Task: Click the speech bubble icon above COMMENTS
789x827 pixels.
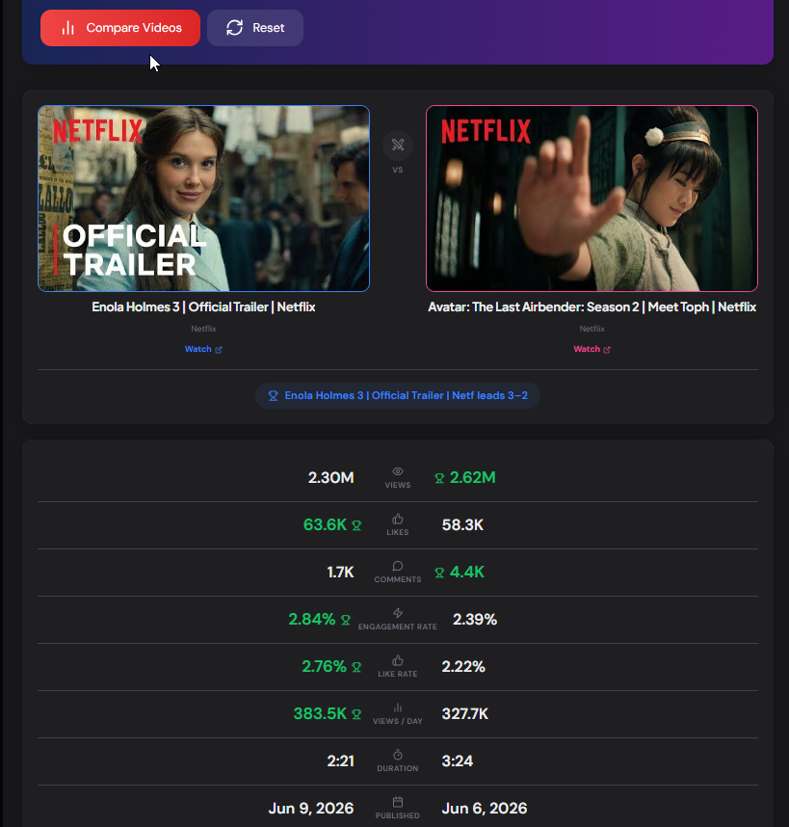Action: [398, 566]
